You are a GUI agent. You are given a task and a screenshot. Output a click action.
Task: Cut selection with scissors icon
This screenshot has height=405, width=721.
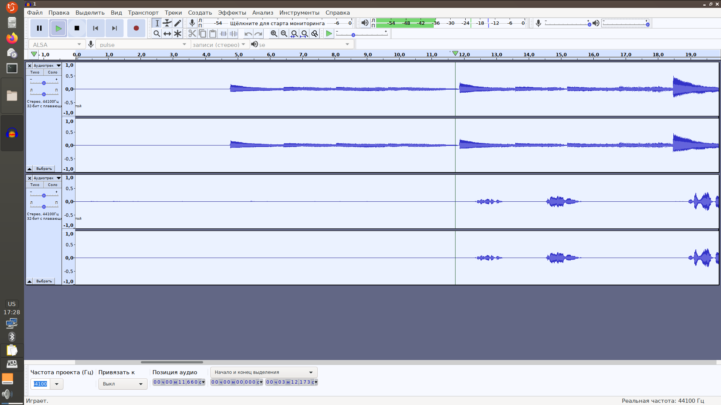[192, 34]
